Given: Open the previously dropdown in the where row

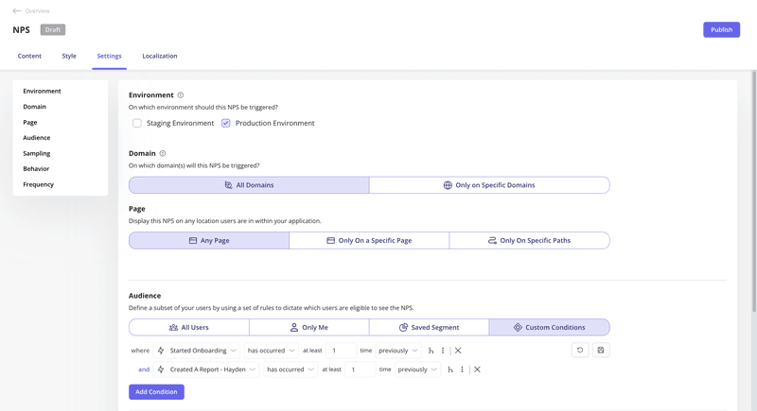Looking at the screenshot, I should coord(398,351).
